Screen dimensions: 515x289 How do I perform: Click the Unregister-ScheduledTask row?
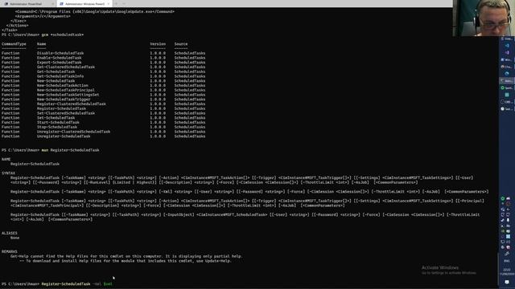point(103,136)
